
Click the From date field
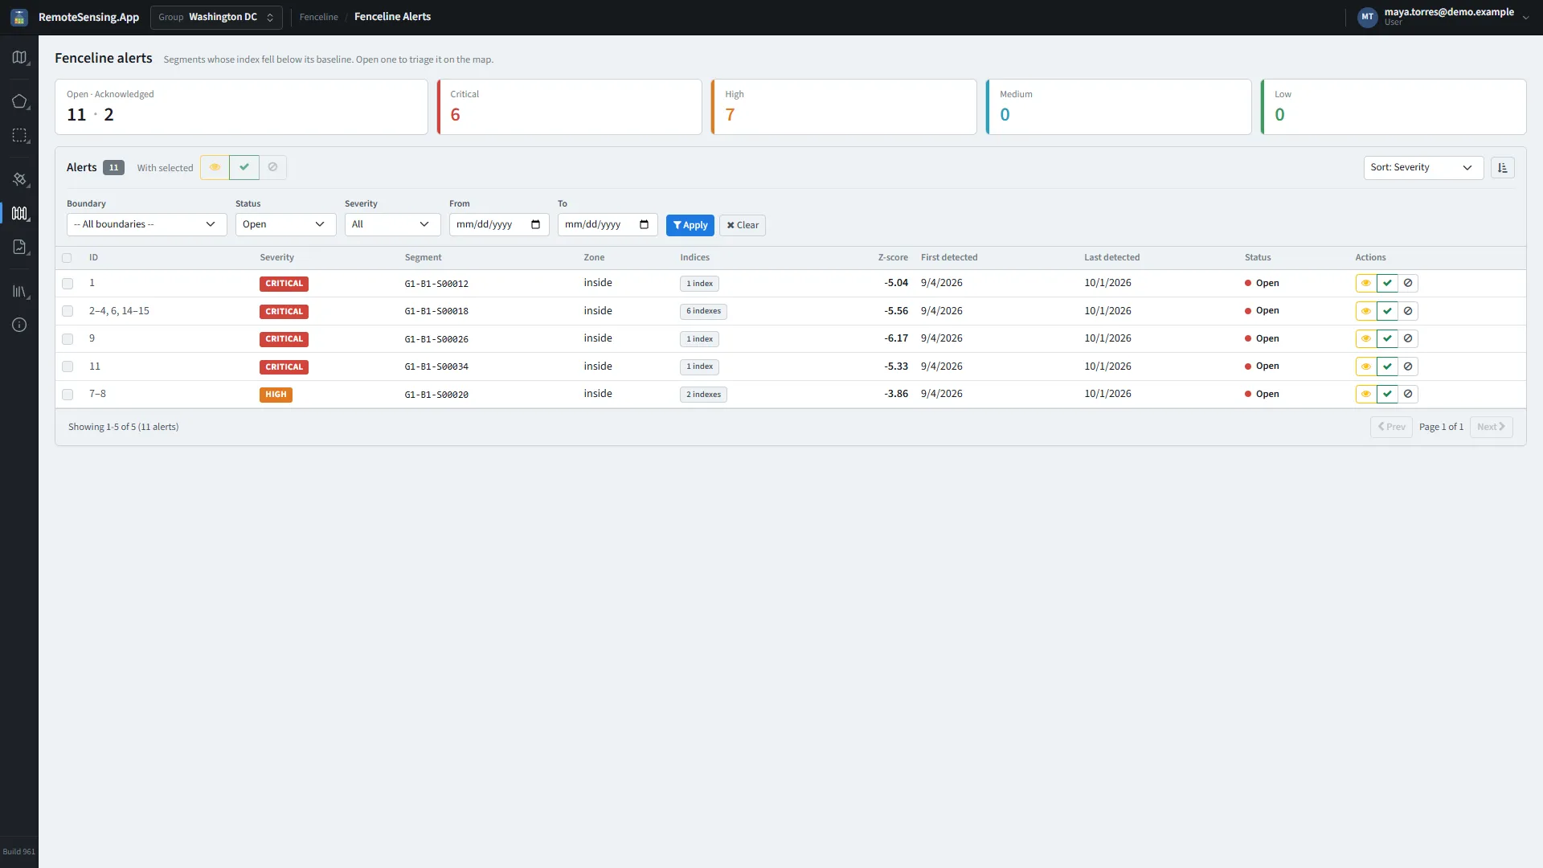pyautogui.click(x=499, y=224)
